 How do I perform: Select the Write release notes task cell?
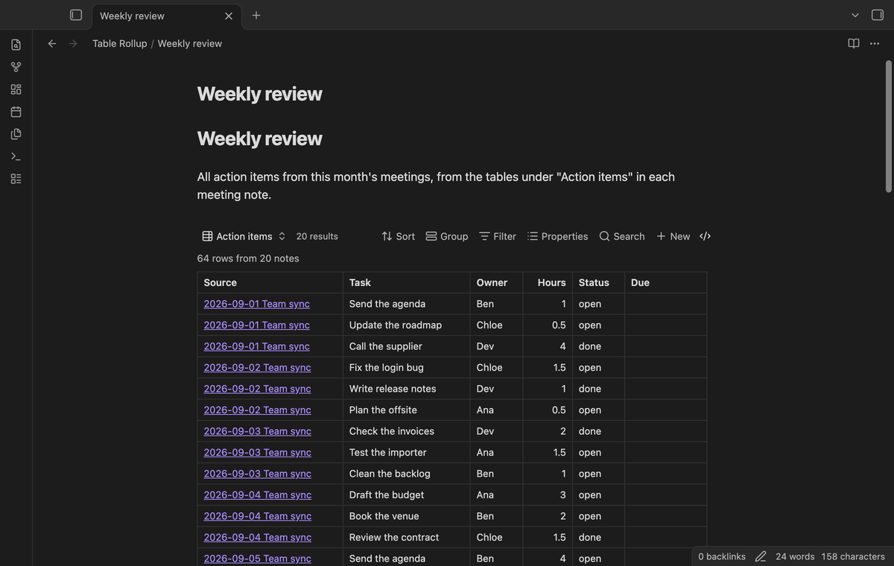(406, 389)
